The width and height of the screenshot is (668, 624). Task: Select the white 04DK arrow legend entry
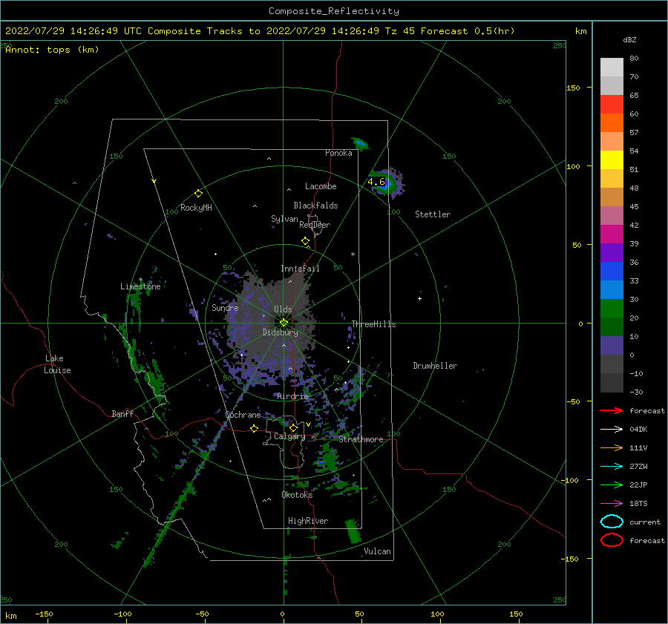[612, 430]
